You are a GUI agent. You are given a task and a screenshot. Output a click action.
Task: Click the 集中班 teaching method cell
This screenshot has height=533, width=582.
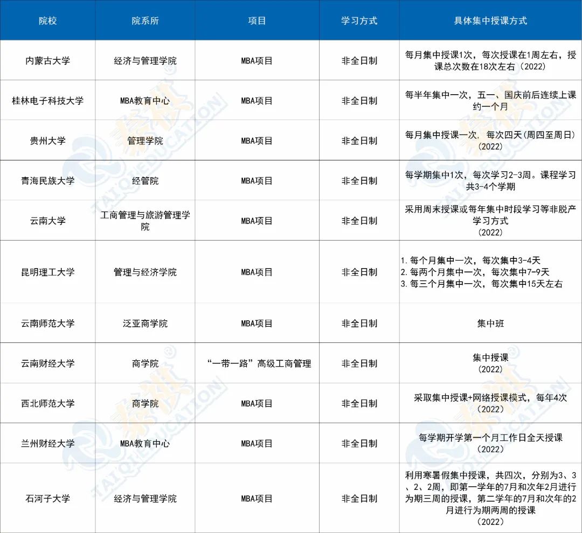click(x=490, y=323)
